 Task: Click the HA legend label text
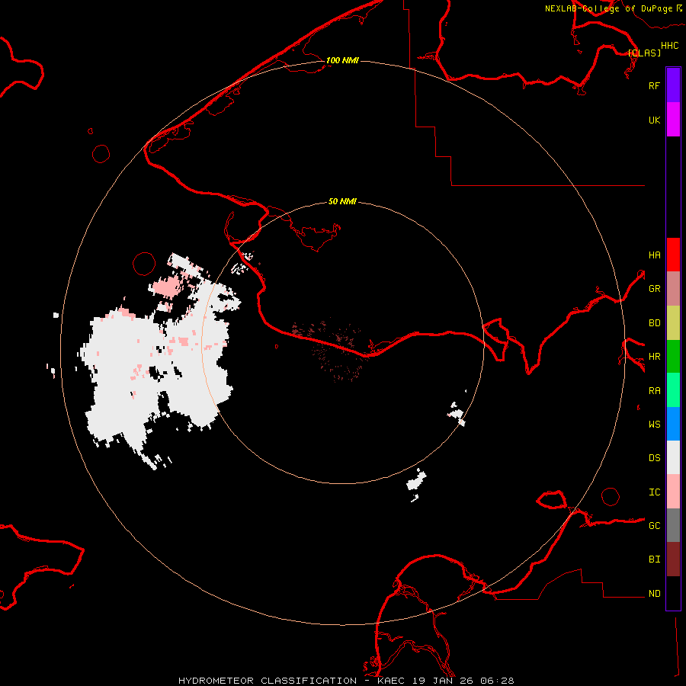[654, 255]
